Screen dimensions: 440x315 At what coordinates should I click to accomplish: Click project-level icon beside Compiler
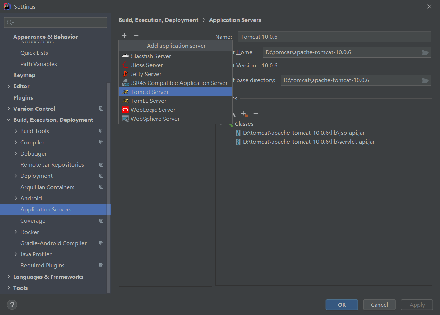pyautogui.click(x=101, y=142)
